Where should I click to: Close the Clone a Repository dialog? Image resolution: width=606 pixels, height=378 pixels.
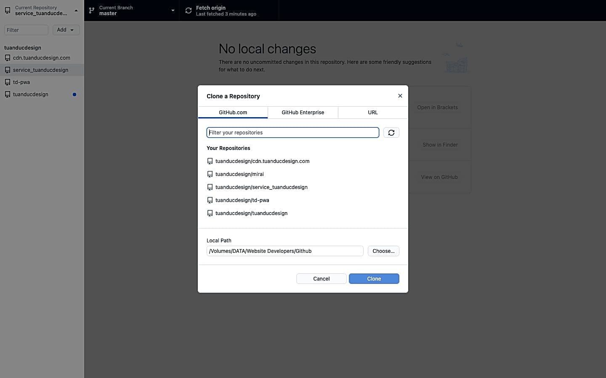400,96
